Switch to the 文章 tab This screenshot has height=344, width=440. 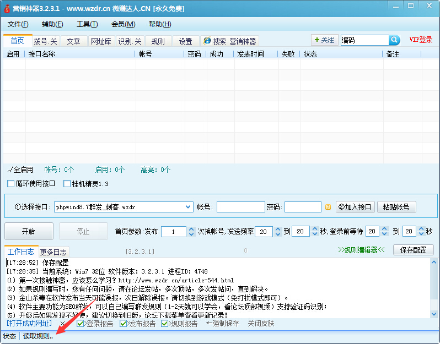[73, 41]
